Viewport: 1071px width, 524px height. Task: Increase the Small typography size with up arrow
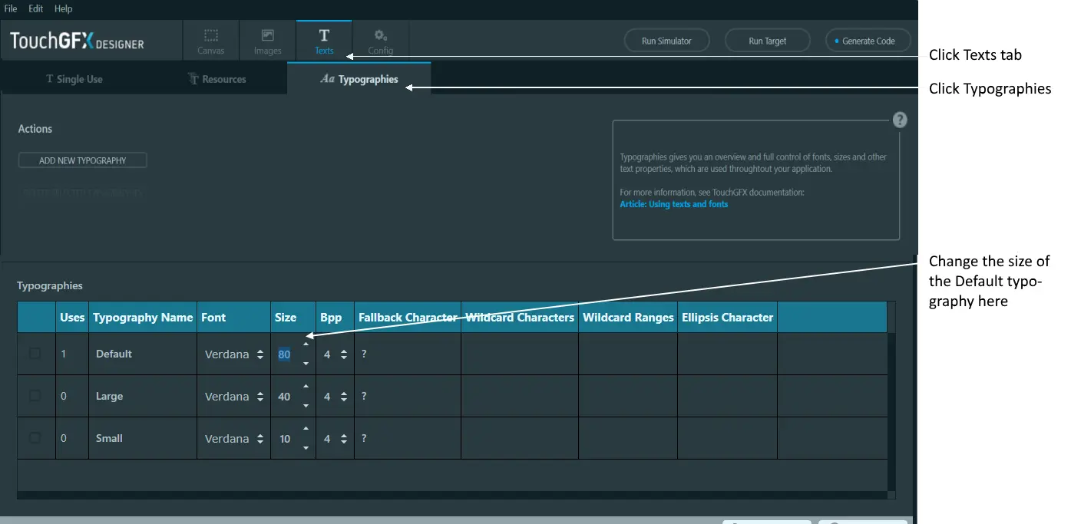(306, 429)
